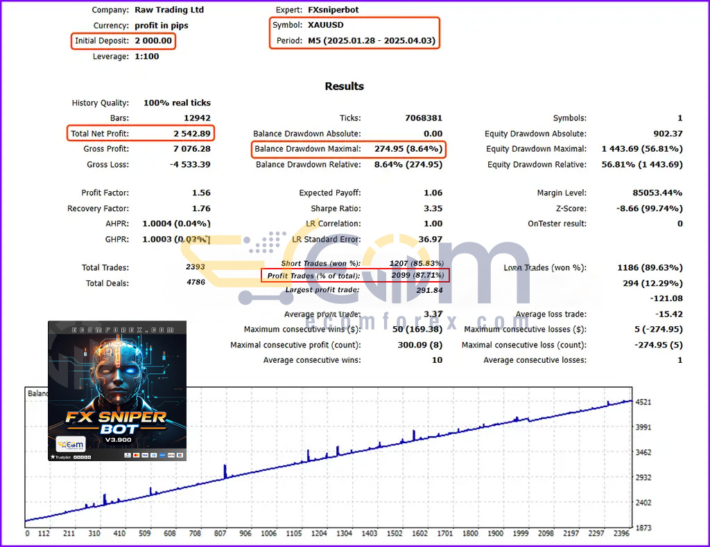
Task: Click Average consecutive wins value 10
Action: (437, 360)
